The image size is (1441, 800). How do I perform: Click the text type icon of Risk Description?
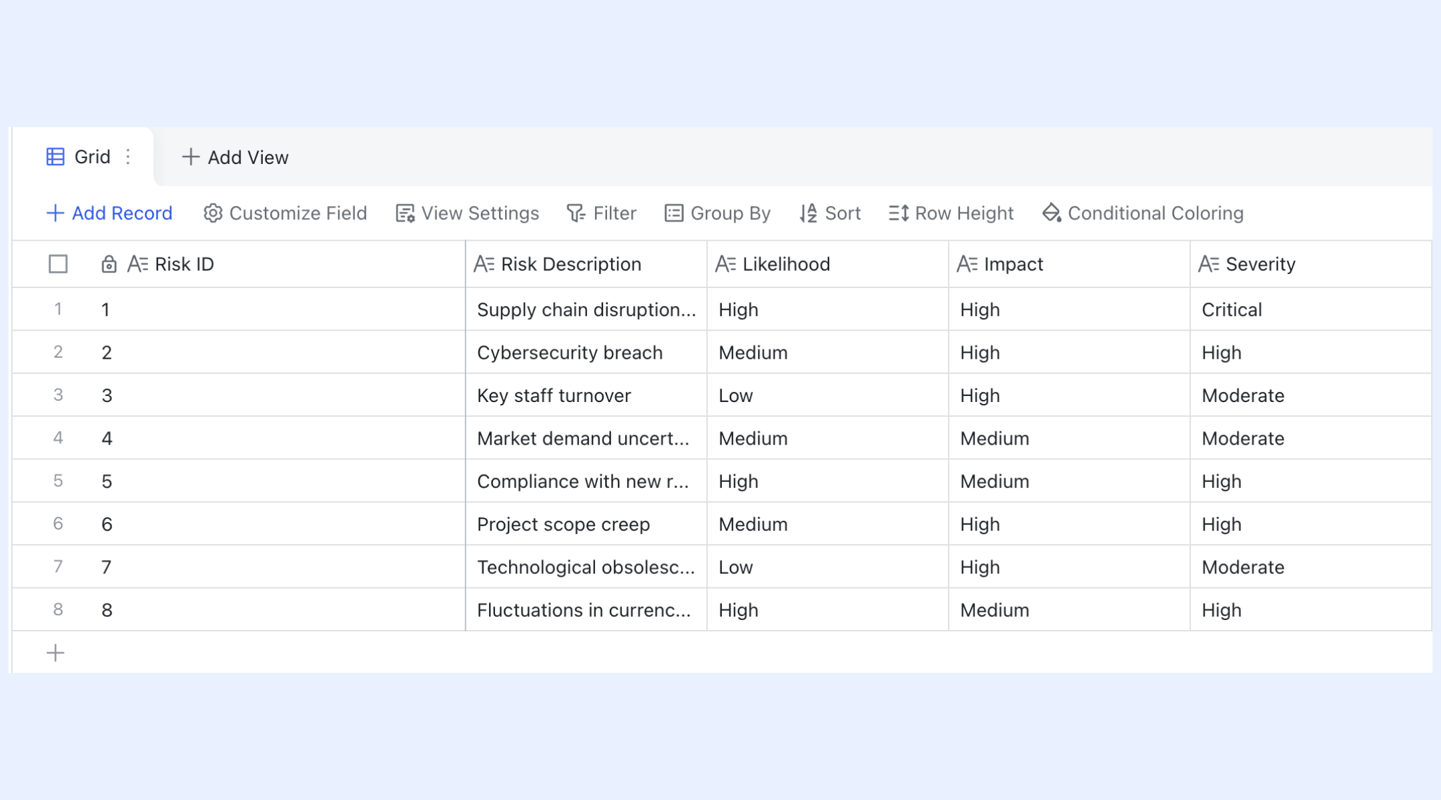tap(484, 264)
